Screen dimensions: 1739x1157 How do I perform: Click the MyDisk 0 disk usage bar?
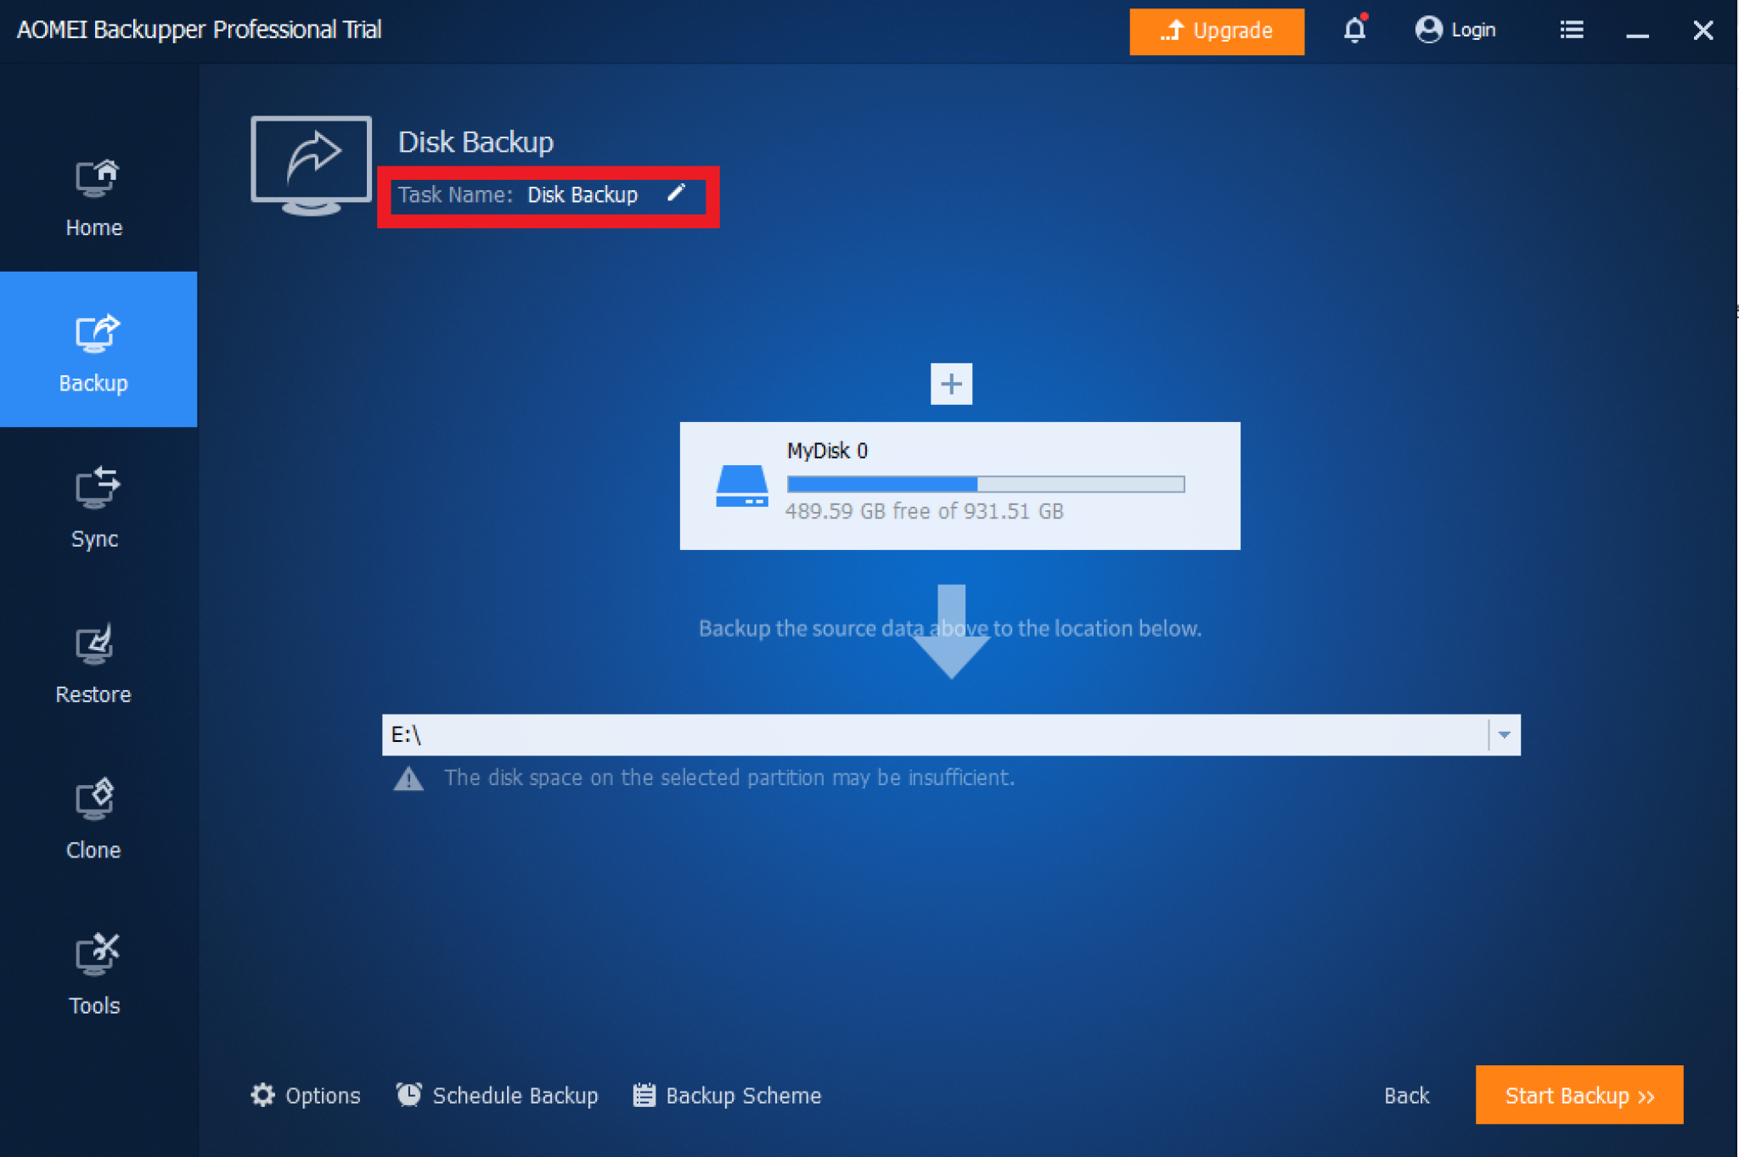985,484
